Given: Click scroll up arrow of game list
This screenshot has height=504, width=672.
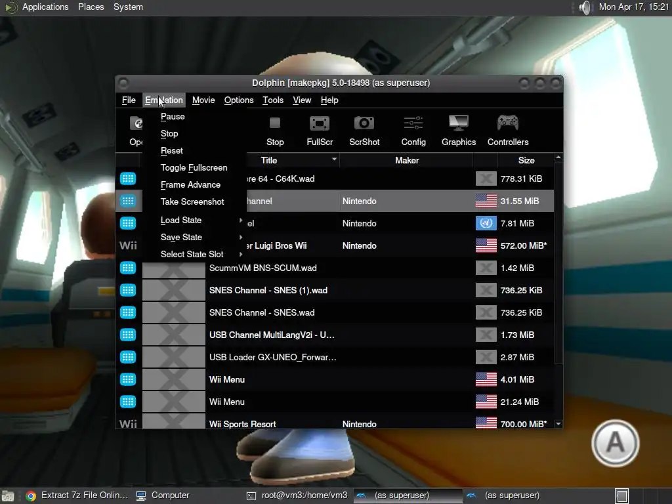Looking at the screenshot, I should [558, 157].
